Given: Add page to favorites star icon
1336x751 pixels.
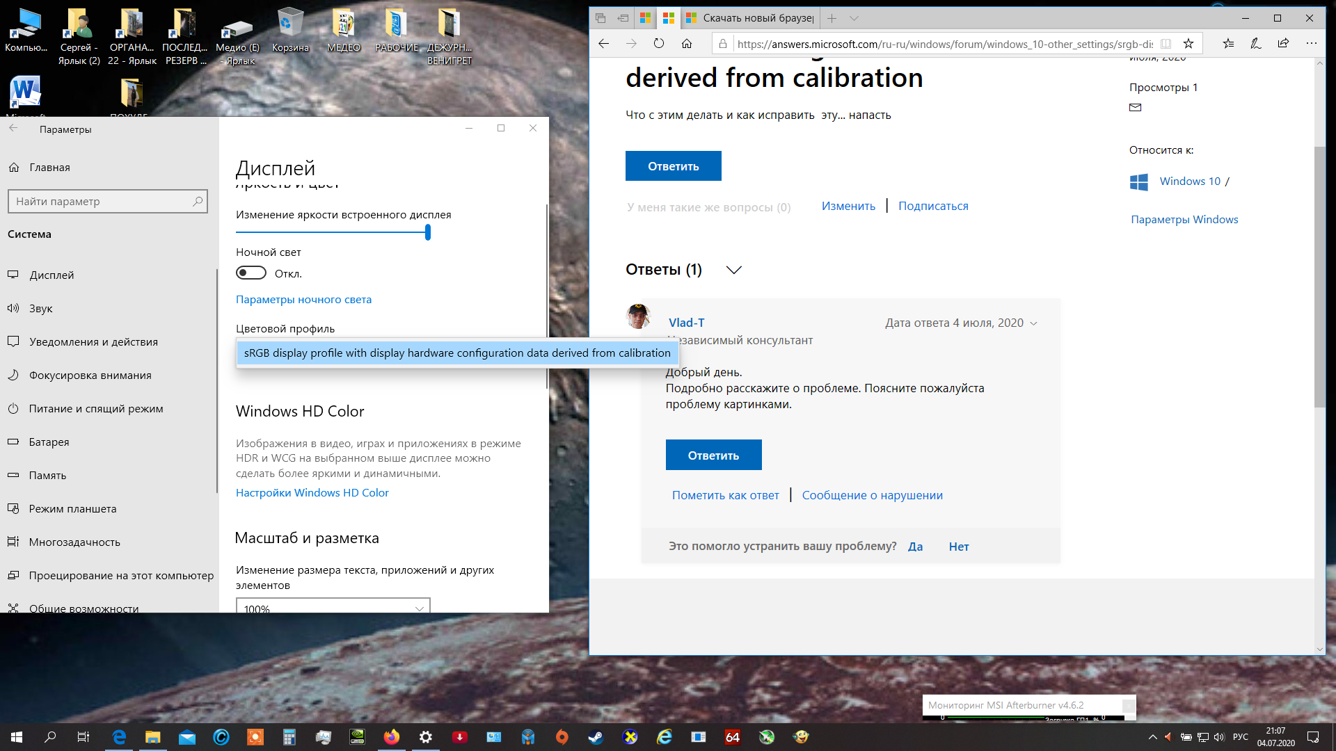Looking at the screenshot, I should point(1188,44).
